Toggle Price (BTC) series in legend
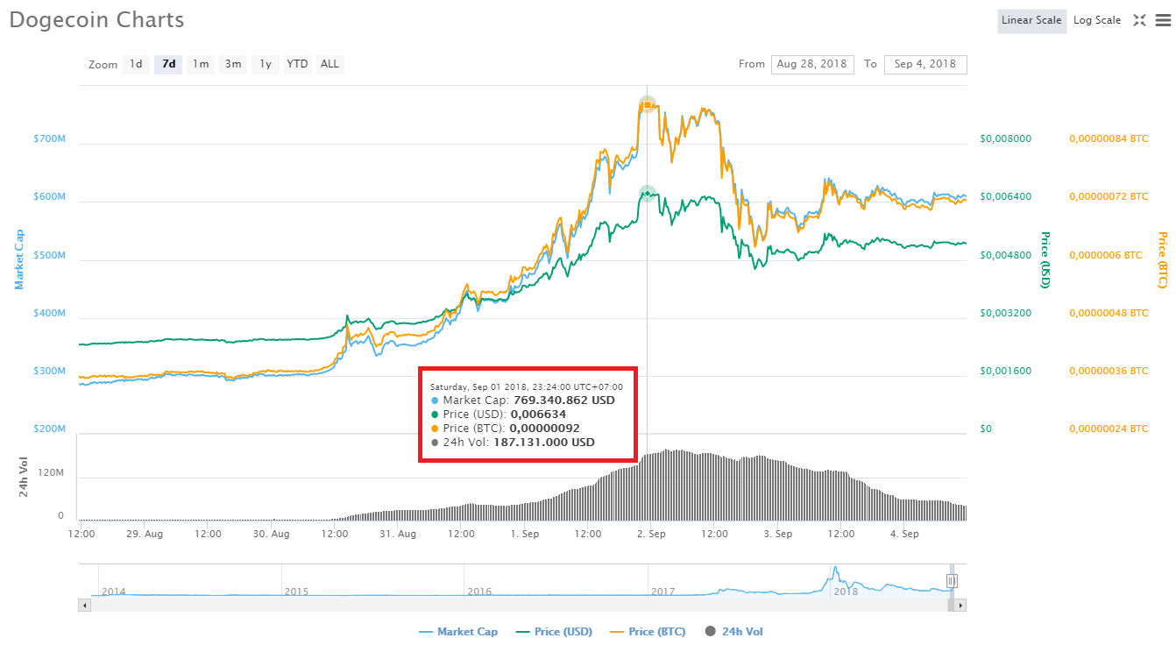The width and height of the screenshot is (1176, 645). (648, 631)
